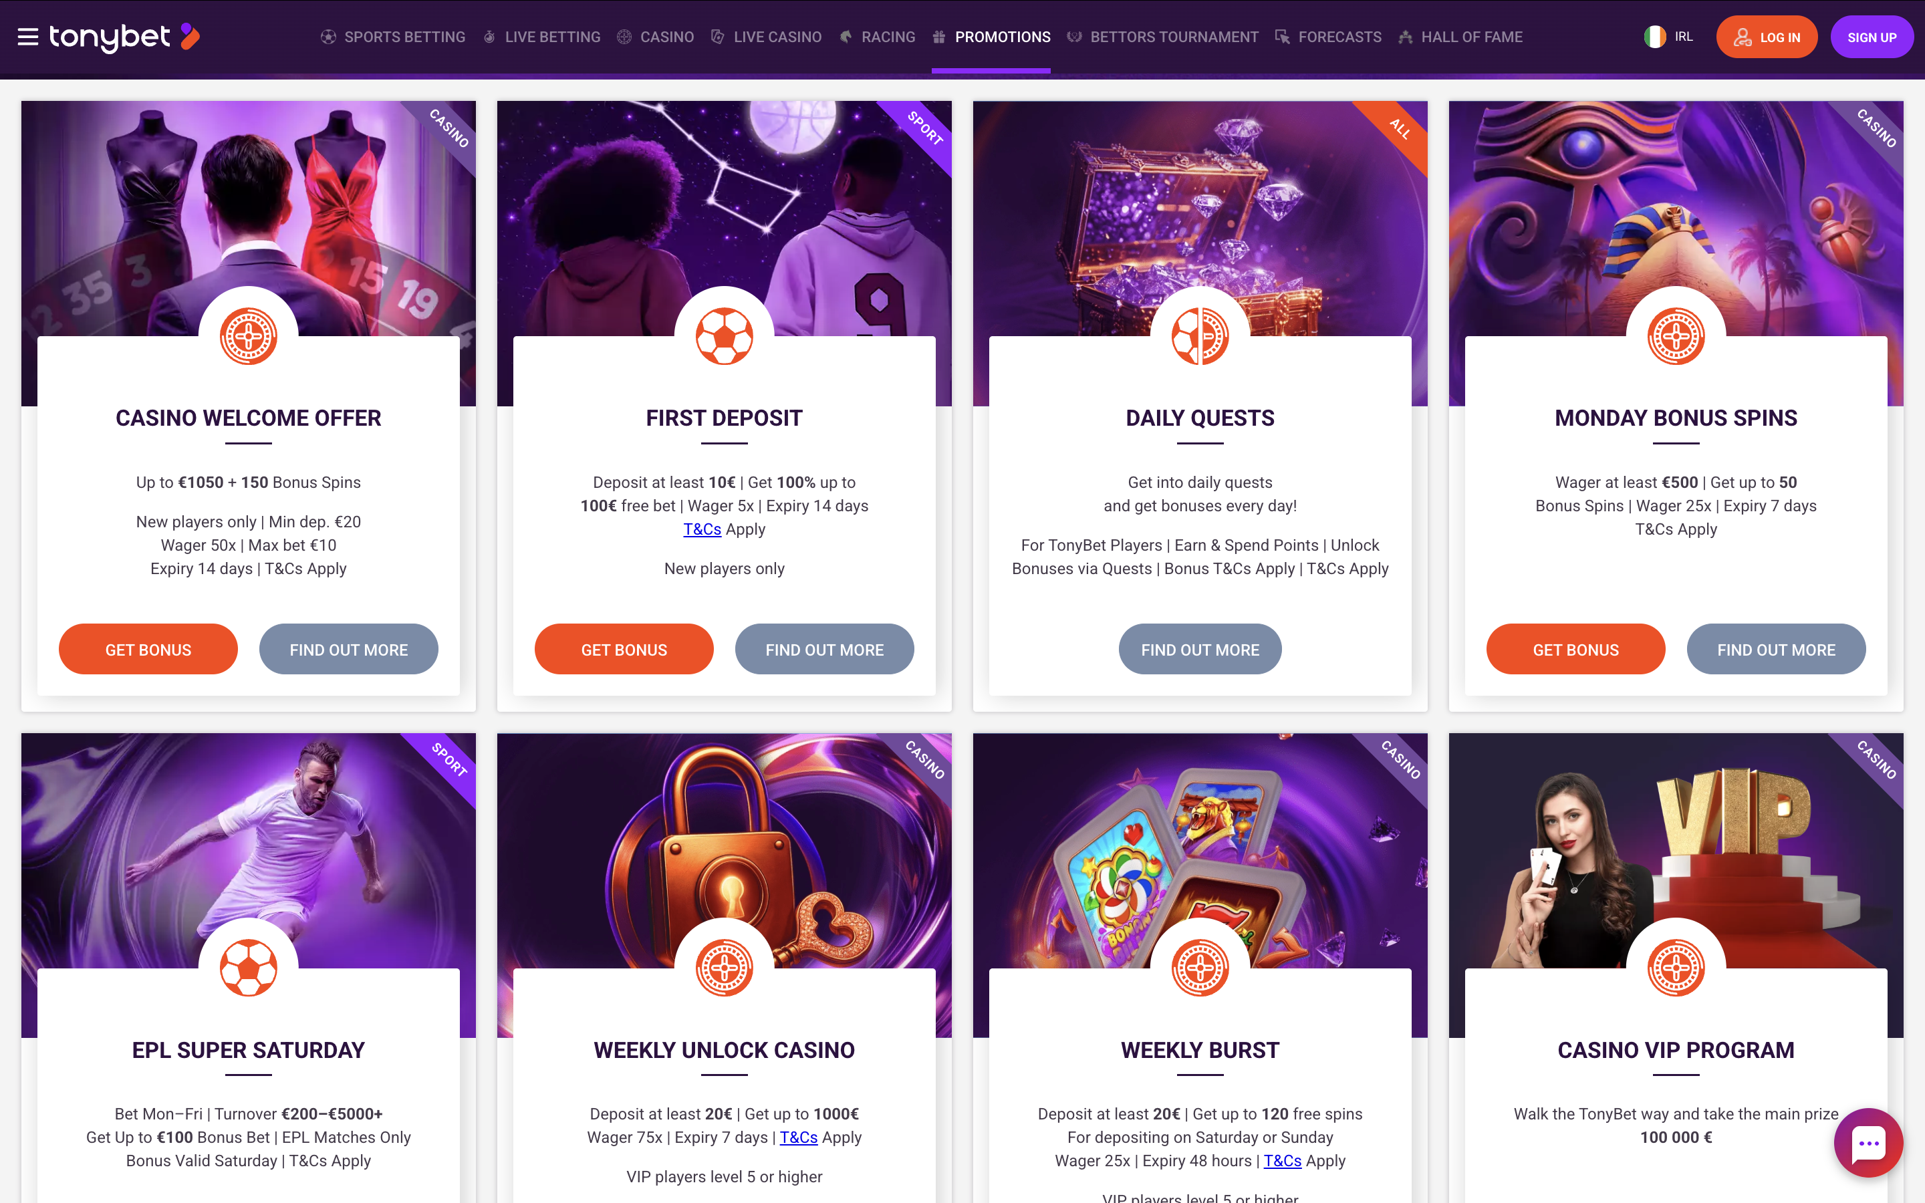Open the Live Casino nav item
Viewport: 1925px width, 1203px height.
click(x=766, y=37)
